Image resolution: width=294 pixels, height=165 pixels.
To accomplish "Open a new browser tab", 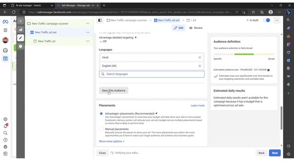I will [104, 5].
